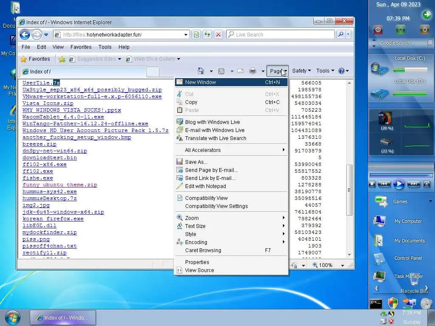Image resolution: width=435 pixels, height=326 pixels.
Task: Click the sidebar media progress slider
Action: pos(401,175)
